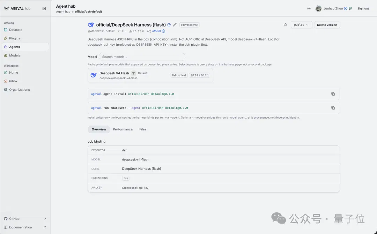Click the Home house icon
Viewport: 377px width, 234px height.
[6, 73]
